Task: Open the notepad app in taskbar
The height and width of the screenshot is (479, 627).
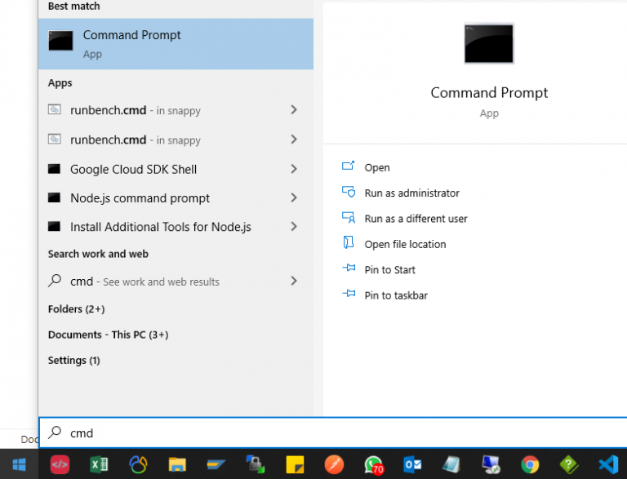Action: [x=451, y=464]
